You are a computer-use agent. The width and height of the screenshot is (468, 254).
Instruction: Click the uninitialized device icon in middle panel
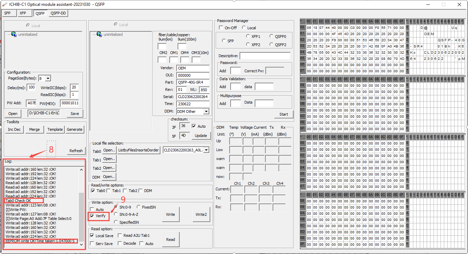[x=99, y=34]
